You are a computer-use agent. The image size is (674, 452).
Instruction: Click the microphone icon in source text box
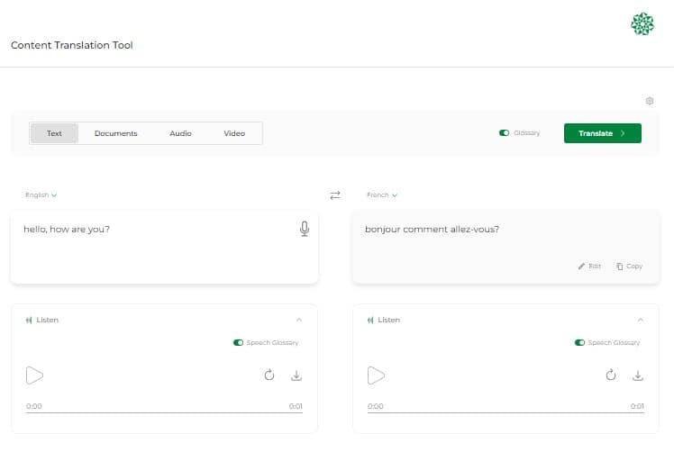click(305, 229)
